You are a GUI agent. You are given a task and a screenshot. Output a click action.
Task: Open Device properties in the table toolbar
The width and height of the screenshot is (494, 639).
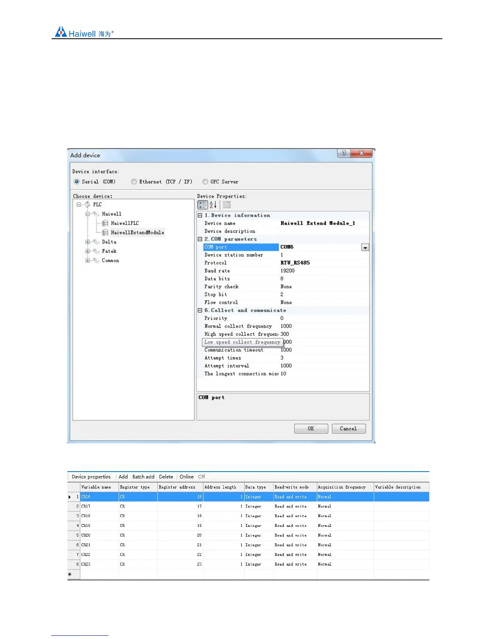coord(91,477)
